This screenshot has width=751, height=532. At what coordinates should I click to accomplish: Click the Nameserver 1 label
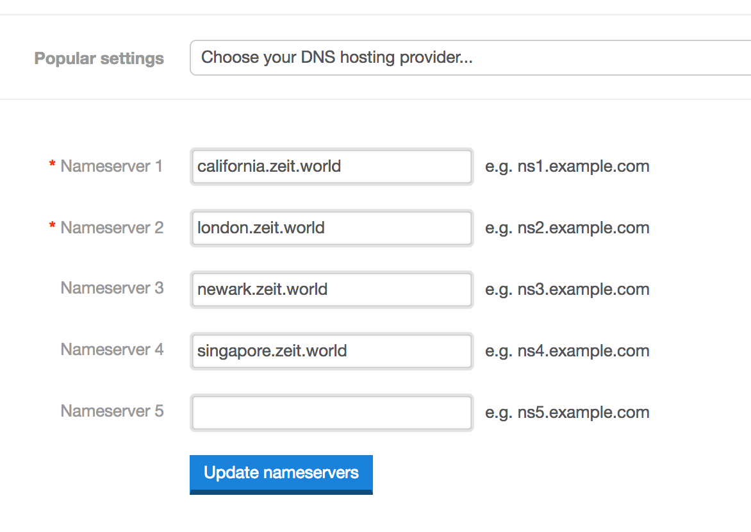pos(111,167)
